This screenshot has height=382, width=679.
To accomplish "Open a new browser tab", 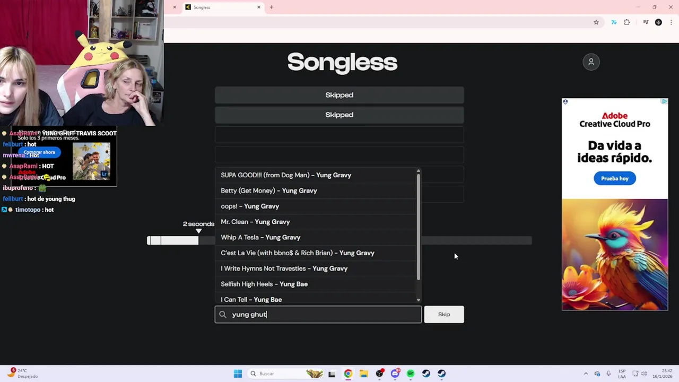I will [272, 7].
